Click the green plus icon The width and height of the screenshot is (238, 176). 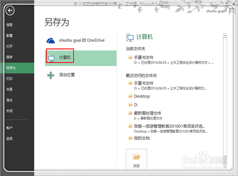50,75
